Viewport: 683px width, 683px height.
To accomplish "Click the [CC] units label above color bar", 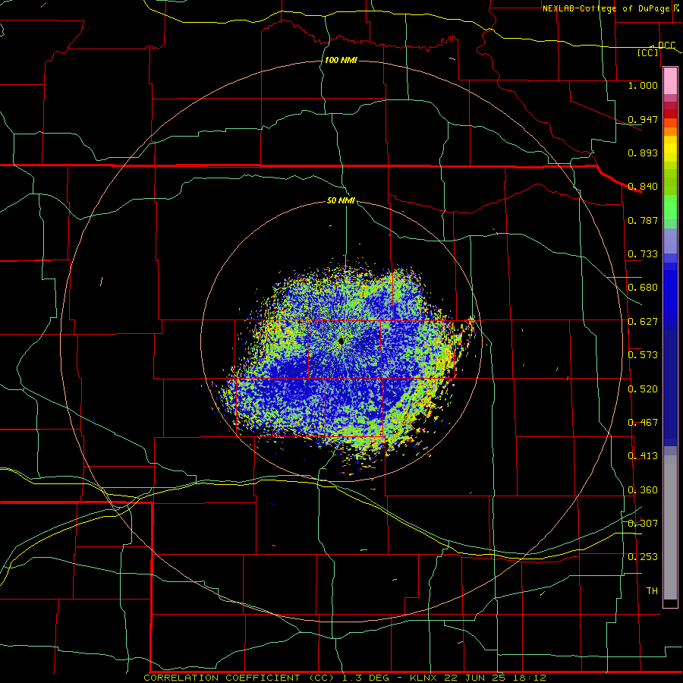I will (648, 52).
